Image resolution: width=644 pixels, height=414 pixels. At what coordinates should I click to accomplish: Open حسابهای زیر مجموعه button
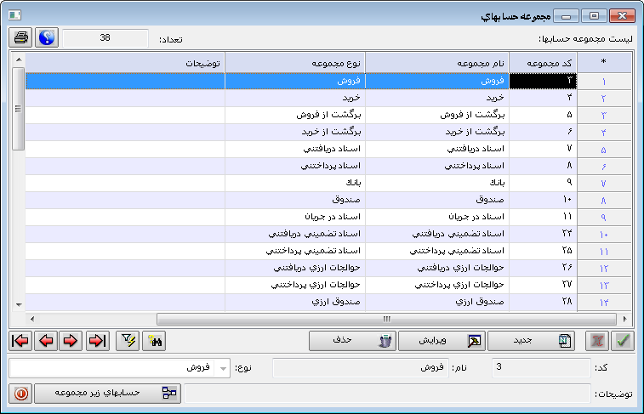point(107,394)
